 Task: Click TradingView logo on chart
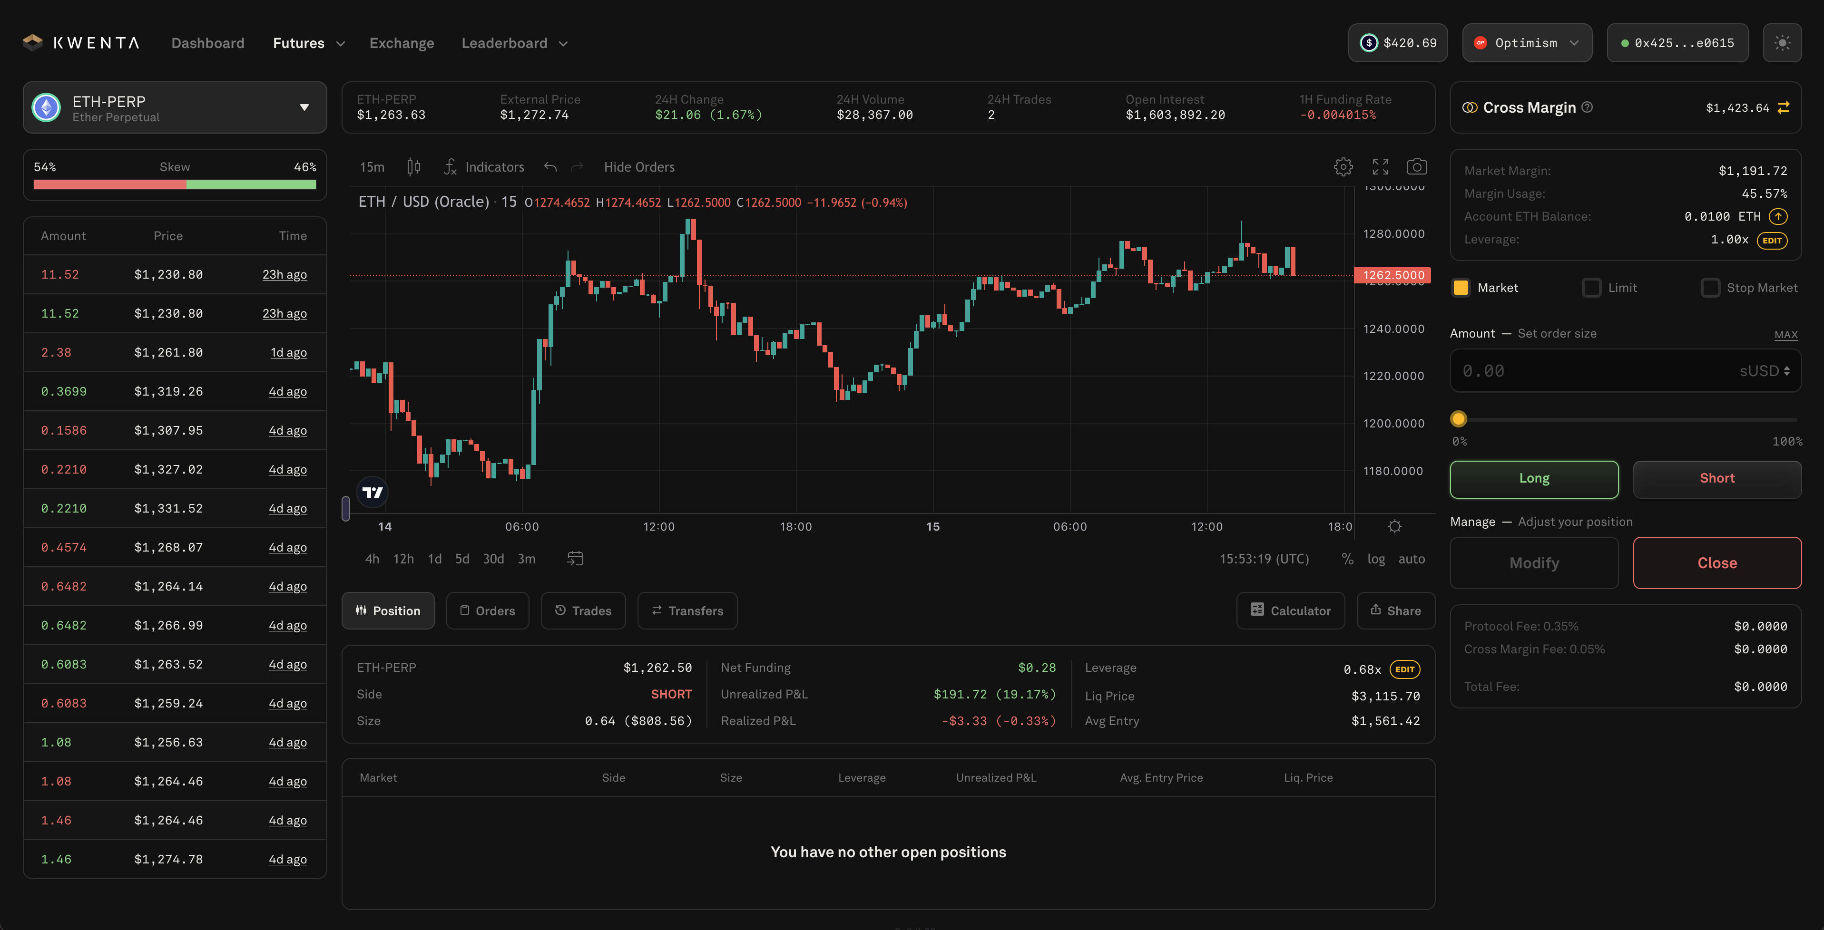[373, 492]
